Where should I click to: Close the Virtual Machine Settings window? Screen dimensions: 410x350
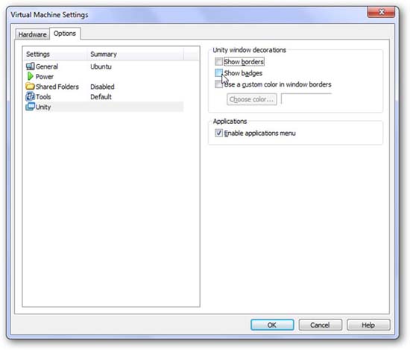pos(381,12)
